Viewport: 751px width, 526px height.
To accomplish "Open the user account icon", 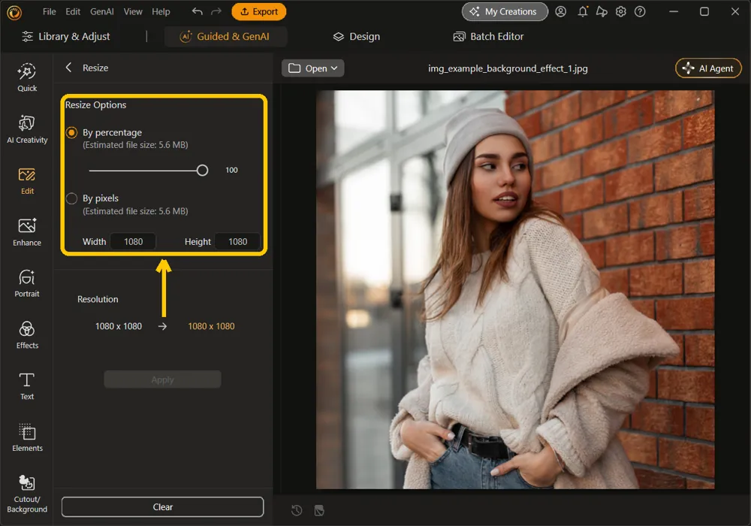I will click(560, 11).
